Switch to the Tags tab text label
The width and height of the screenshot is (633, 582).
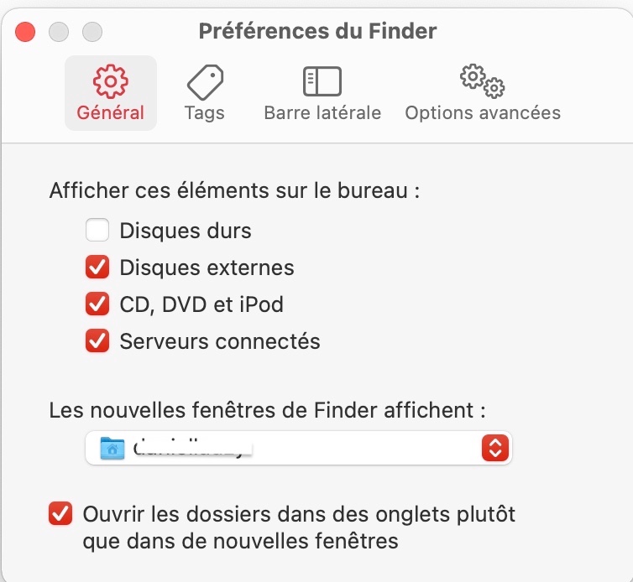204,112
